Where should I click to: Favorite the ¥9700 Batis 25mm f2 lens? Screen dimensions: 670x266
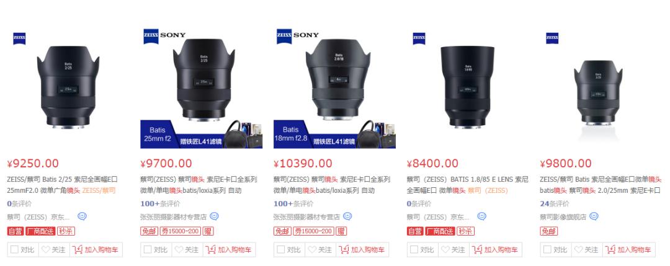(187, 250)
